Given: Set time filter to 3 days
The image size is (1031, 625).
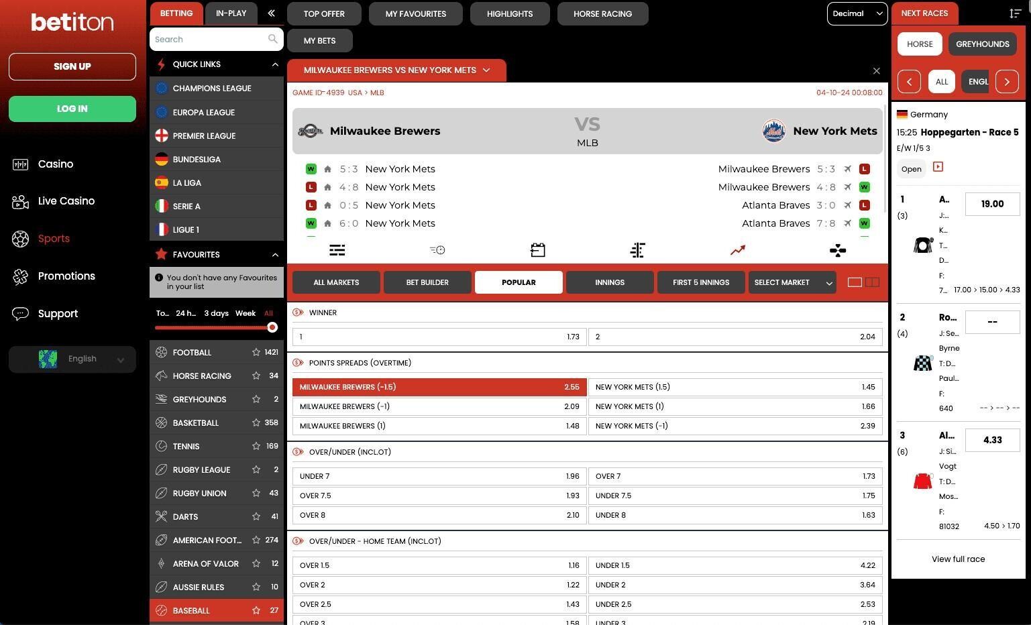Looking at the screenshot, I should (216, 313).
